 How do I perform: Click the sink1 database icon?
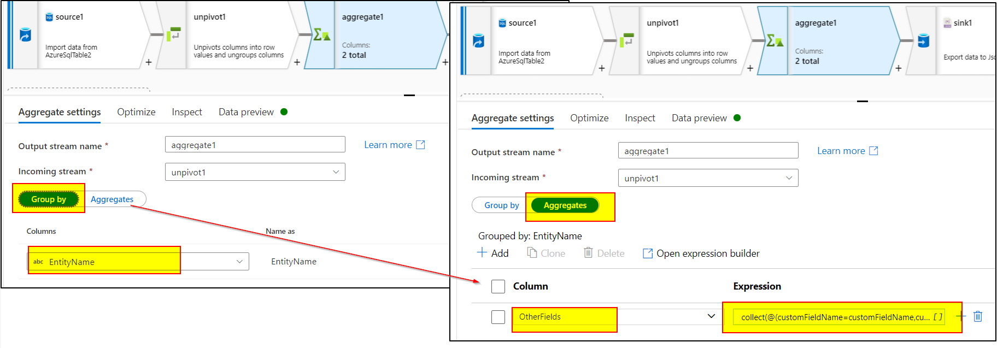(924, 41)
